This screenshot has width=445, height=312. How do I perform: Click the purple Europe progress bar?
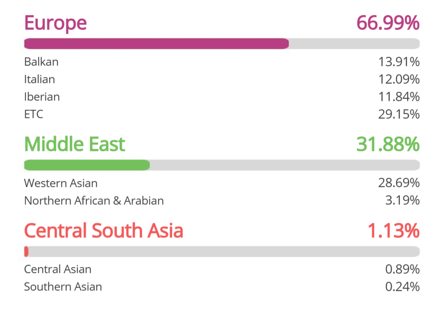pyautogui.click(x=156, y=44)
